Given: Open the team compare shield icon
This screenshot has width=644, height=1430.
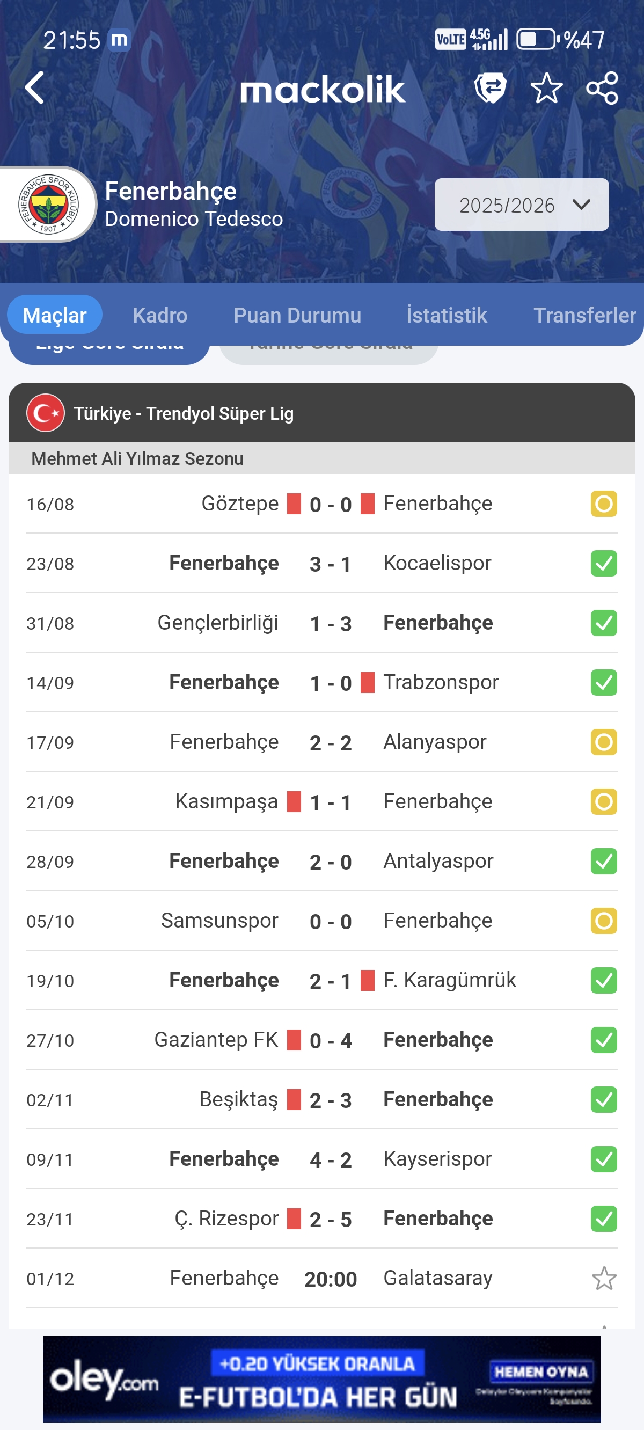Looking at the screenshot, I should [x=489, y=87].
